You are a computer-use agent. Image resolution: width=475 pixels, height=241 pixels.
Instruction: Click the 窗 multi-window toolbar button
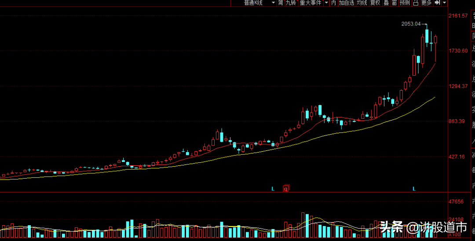pos(394,3)
